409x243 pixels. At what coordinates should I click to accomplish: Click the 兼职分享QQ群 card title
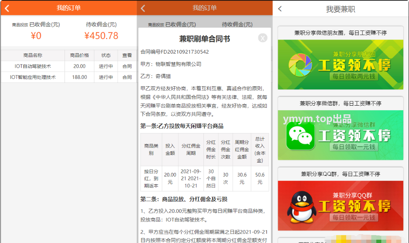(x=340, y=174)
